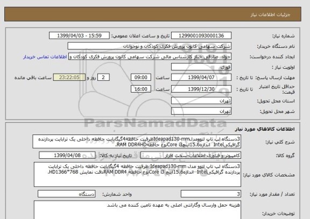The height and width of the screenshot is (219, 310).
Task: Select the شماره نیاز field 1299001093000136
Action: [x=201, y=36]
